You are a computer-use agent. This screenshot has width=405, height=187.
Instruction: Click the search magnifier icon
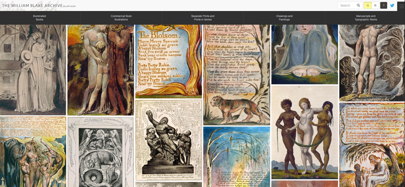pos(358,5)
